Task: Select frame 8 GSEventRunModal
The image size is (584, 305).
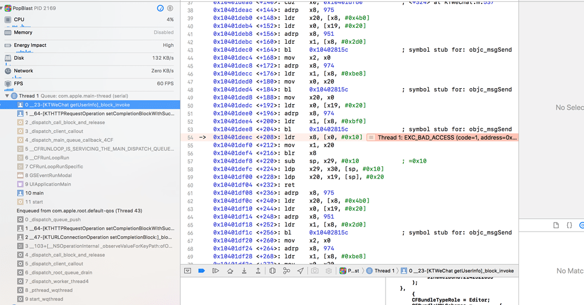Action: (x=90, y=175)
